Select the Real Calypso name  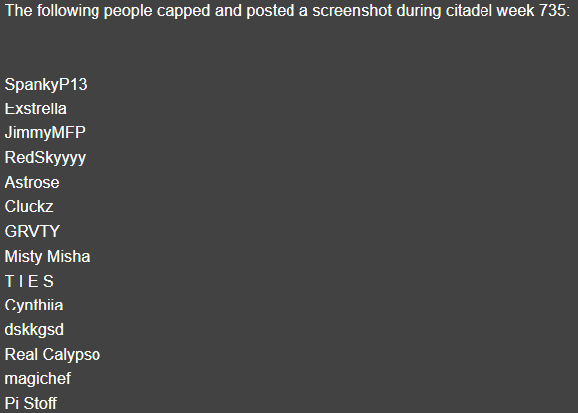coord(53,355)
